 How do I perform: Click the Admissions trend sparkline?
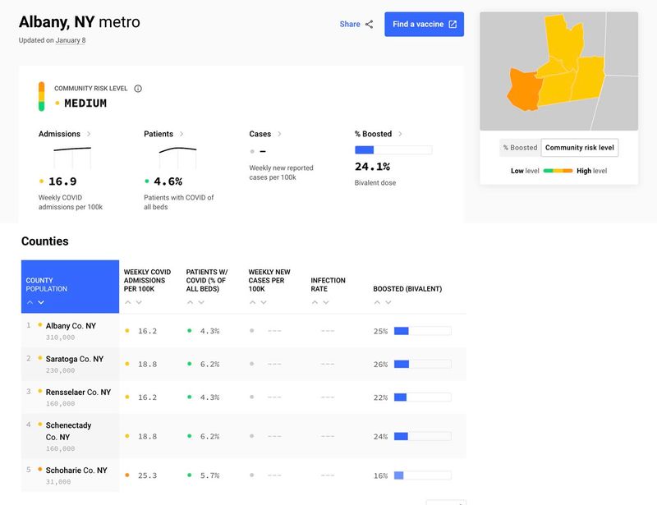[72, 157]
